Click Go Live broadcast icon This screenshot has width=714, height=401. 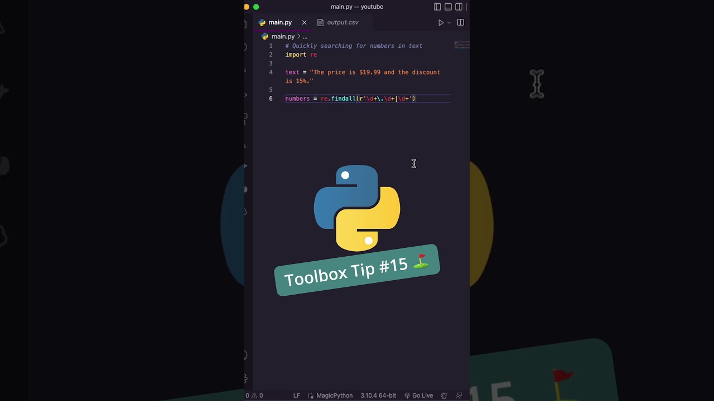coord(407,395)
